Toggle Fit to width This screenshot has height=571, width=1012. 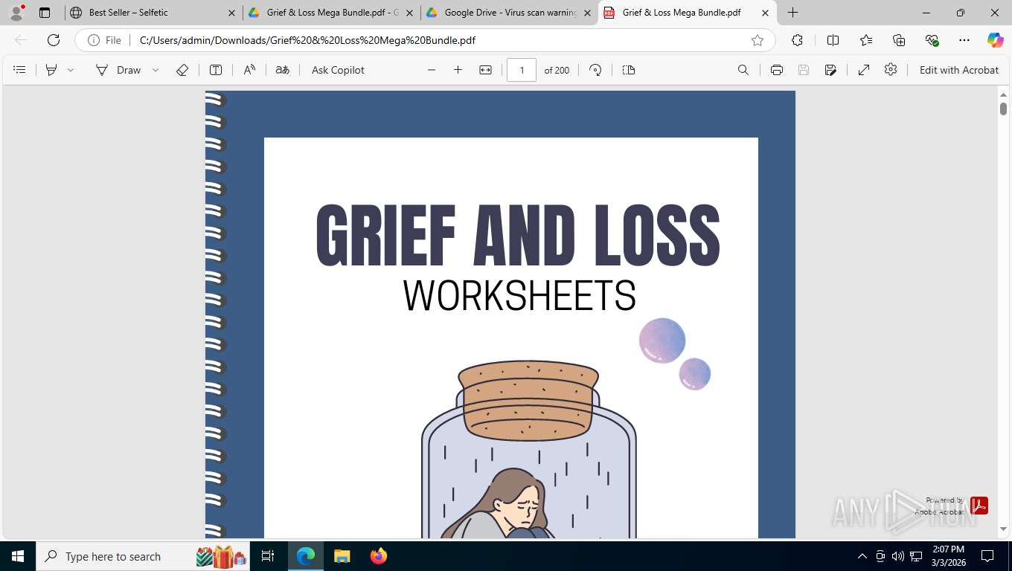pyautogui.click(x=485, y=70)
